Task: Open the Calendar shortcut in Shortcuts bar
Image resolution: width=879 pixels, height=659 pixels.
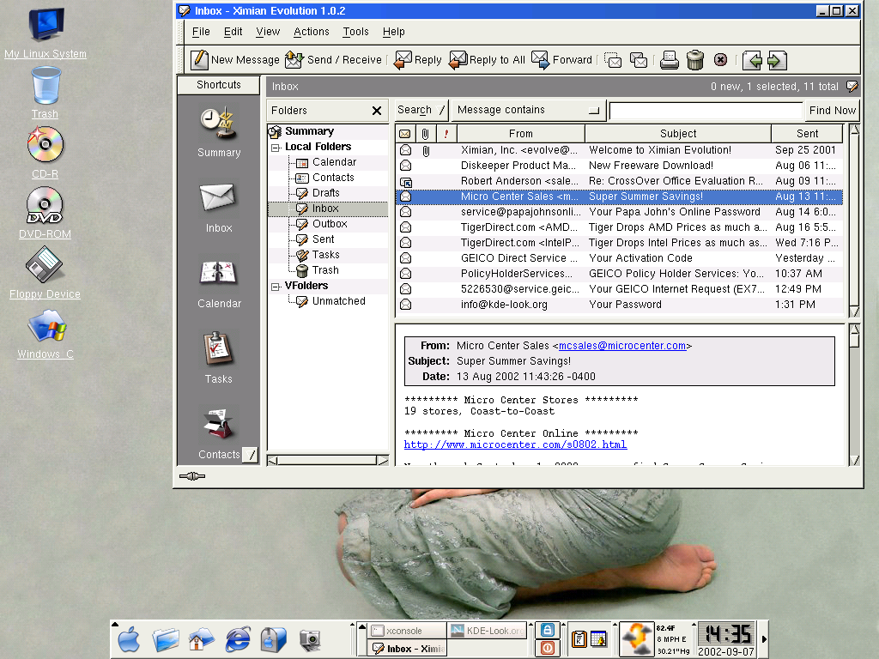Action: [219, 283]
